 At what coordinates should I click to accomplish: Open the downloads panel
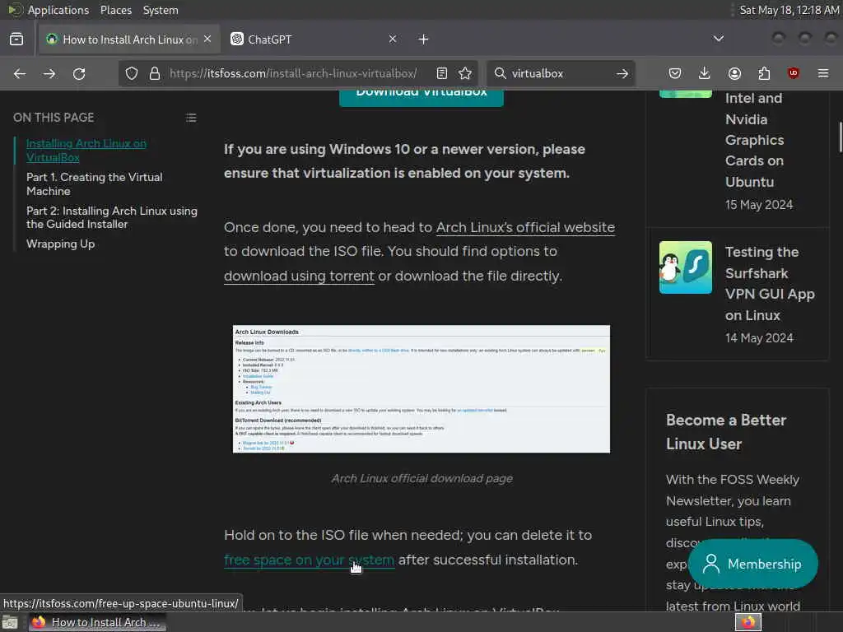click(705, 73)
